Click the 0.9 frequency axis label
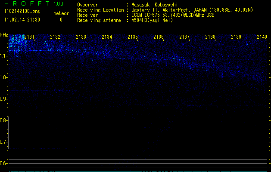 pyautogui.click(x=3, y=99)
